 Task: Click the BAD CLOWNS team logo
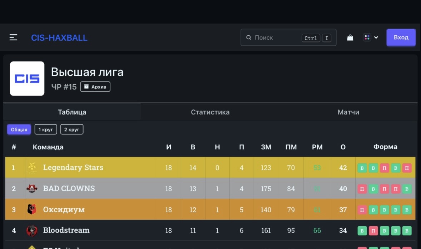click(x=32, y=188)
